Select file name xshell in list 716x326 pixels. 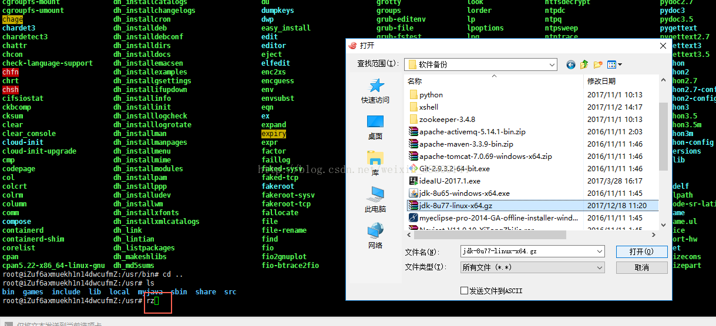[x=429, y=107]
